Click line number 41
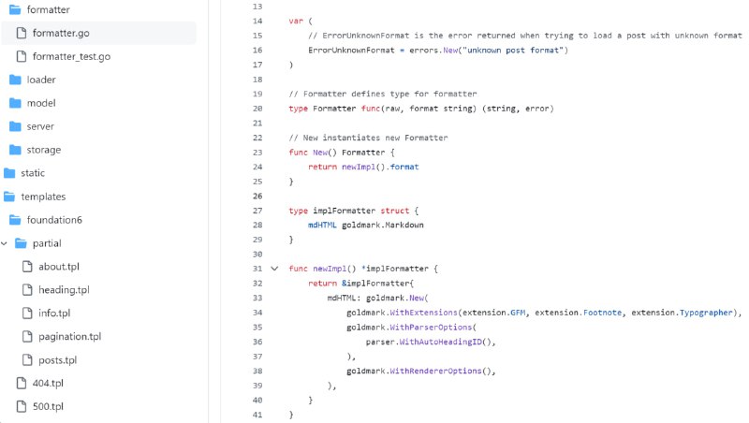 [x=257, y=415]
